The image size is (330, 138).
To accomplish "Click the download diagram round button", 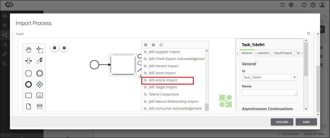I will 64,48.
